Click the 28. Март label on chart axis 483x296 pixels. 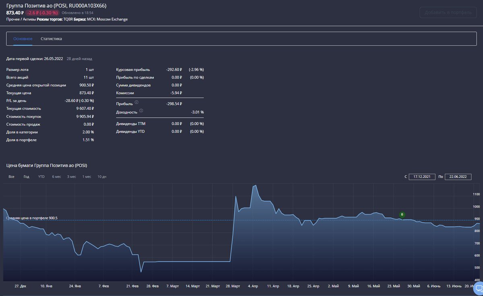pos(233,286)
